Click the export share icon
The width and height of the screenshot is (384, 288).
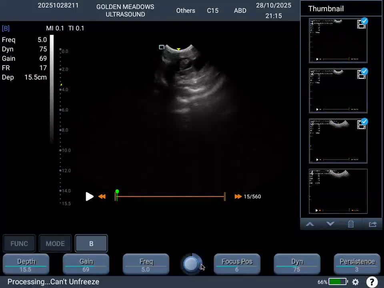tap(372, 224)
